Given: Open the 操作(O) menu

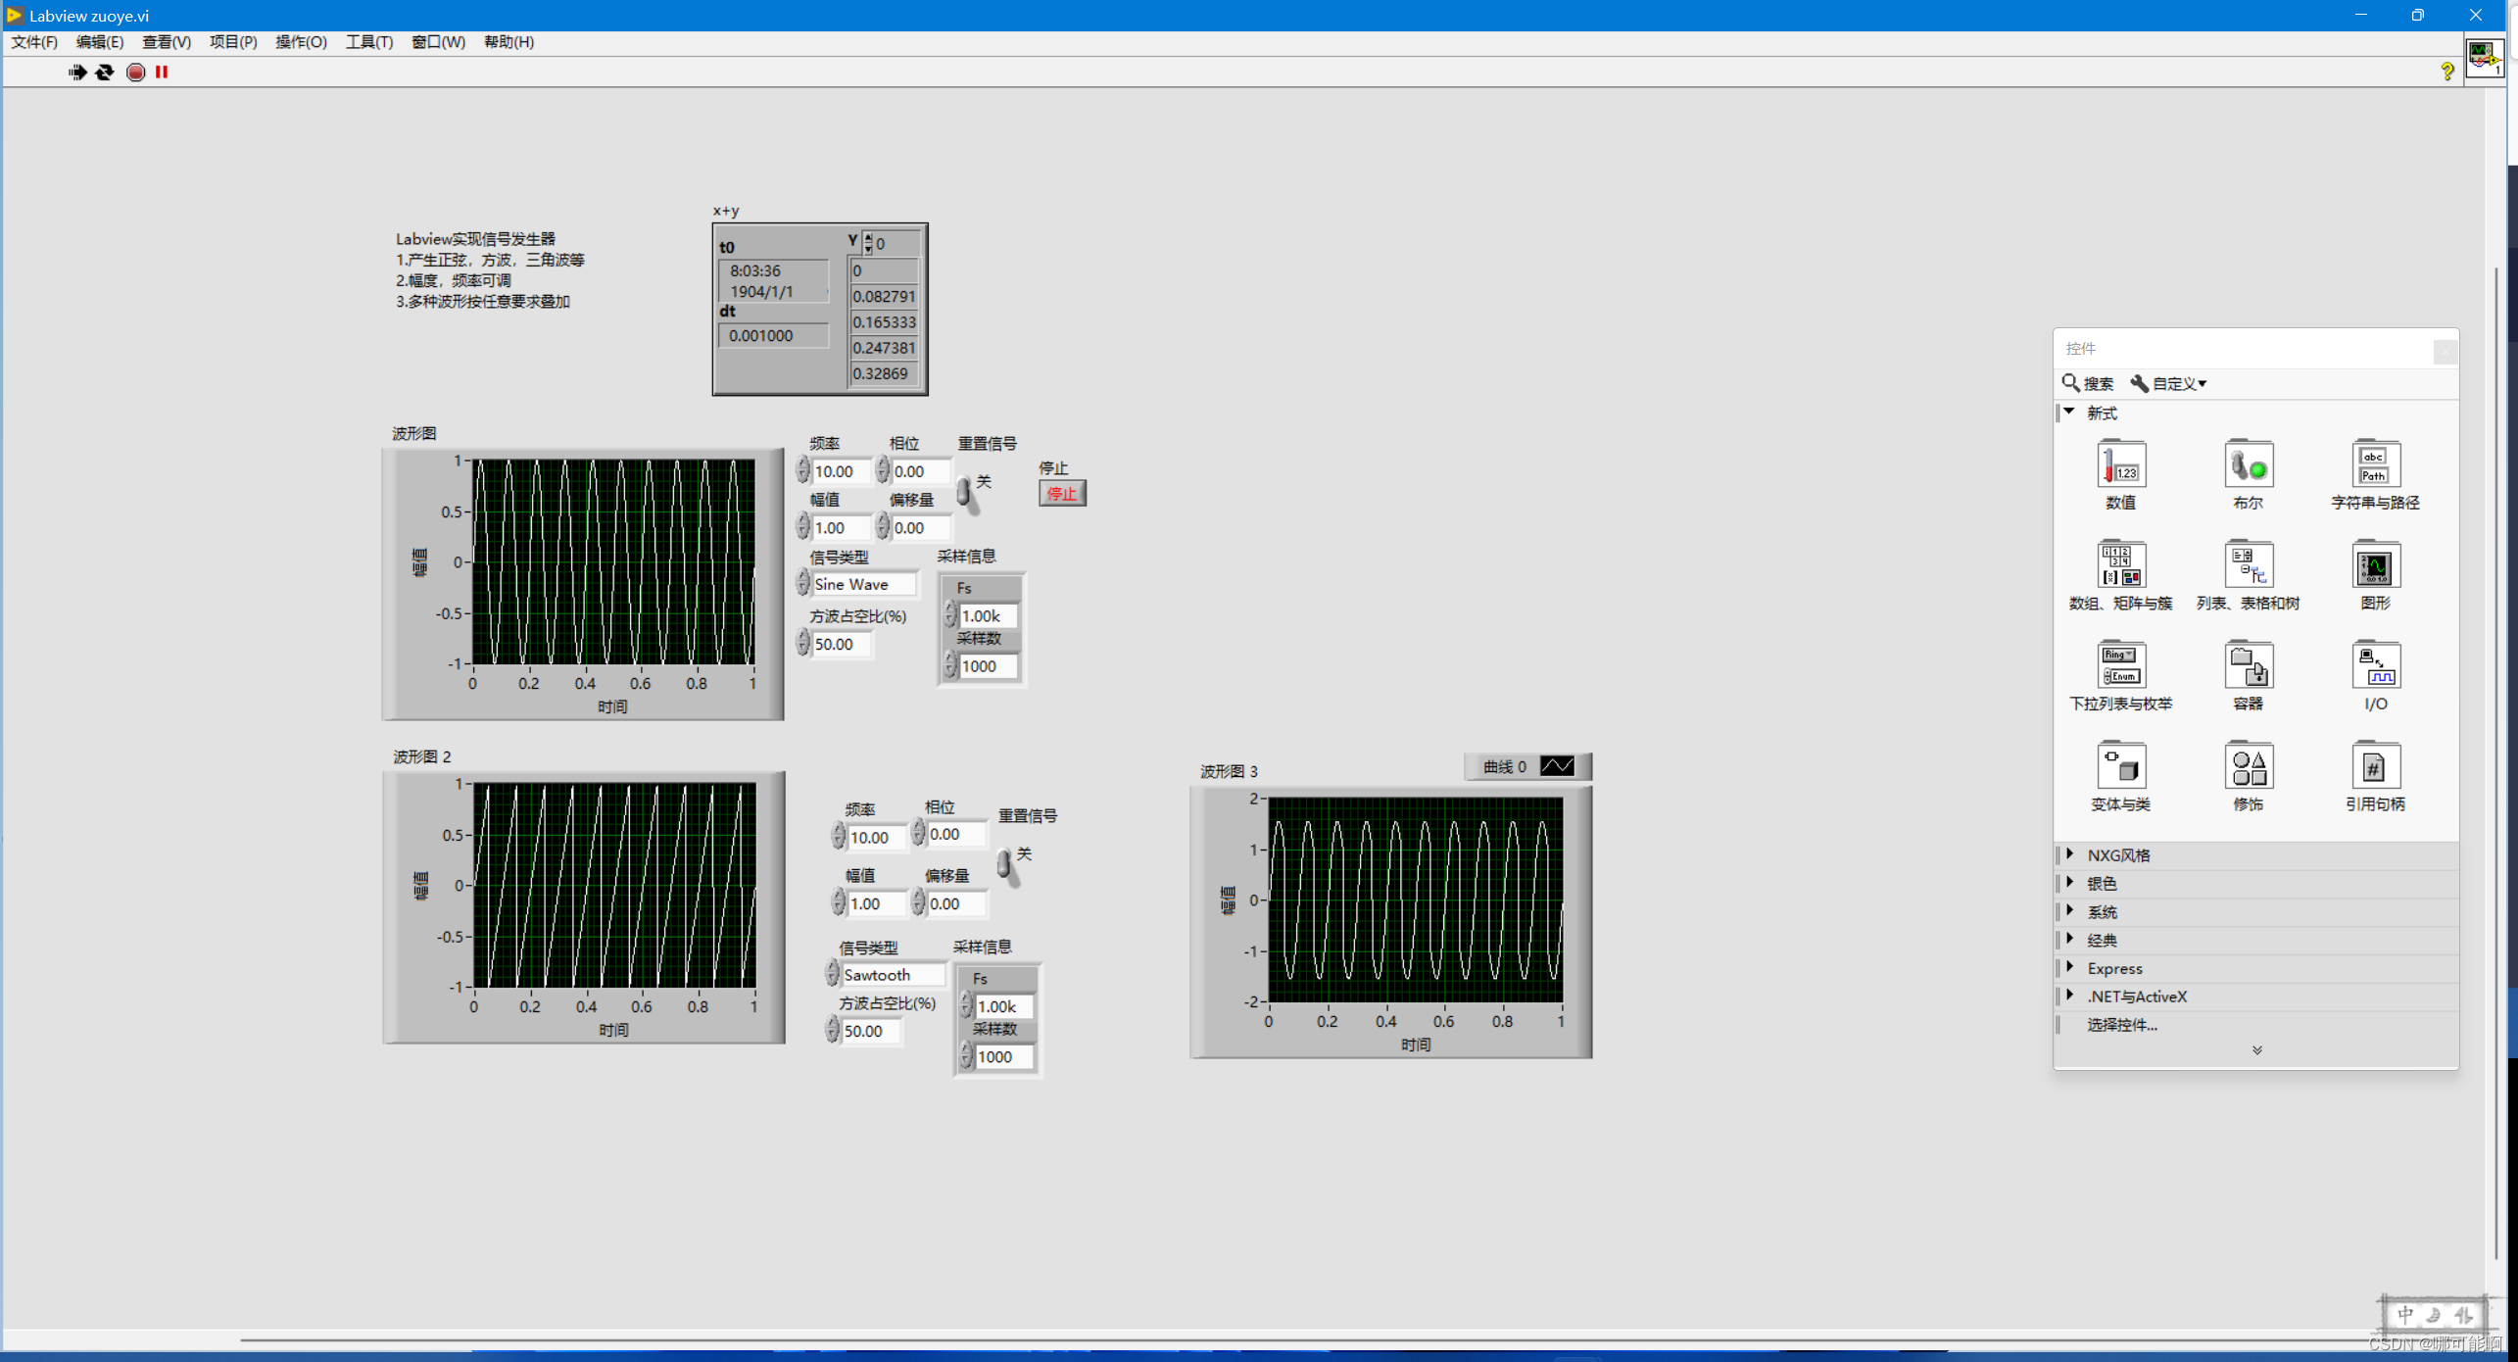Looking at the screenshot, I should pyautogui.click(x=301, y=42).
